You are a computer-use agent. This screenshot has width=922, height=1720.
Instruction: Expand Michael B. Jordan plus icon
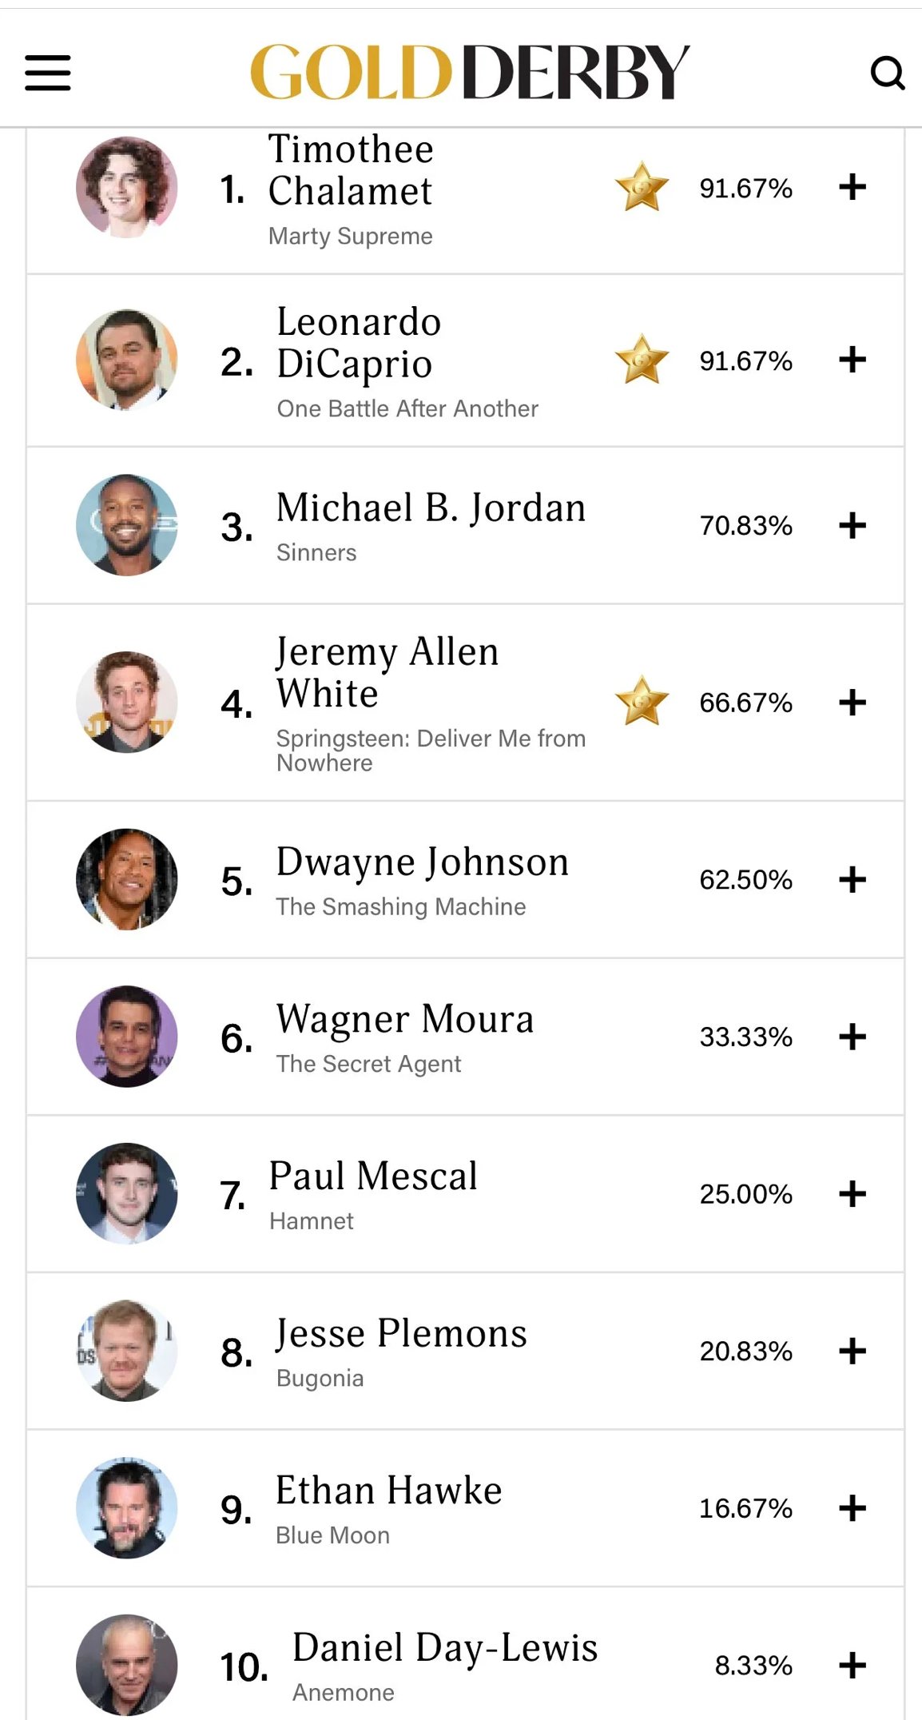tap(852, 525)
